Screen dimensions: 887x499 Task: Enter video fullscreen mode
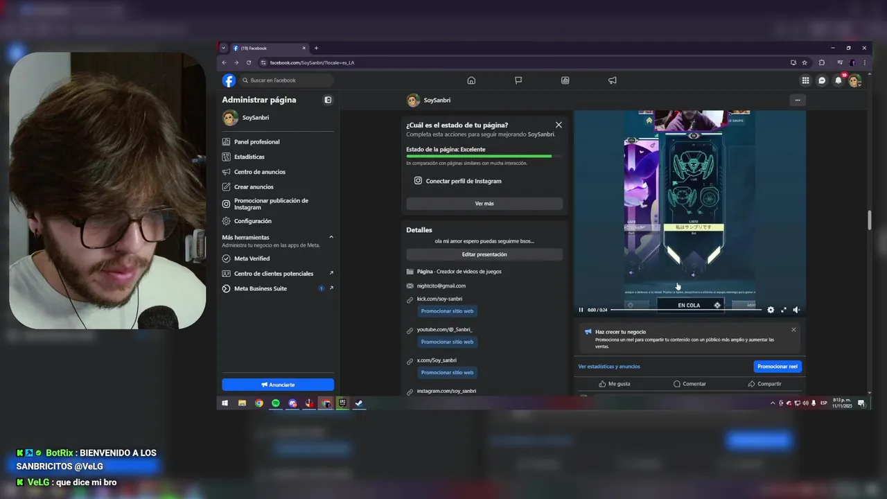pos(784,310)
